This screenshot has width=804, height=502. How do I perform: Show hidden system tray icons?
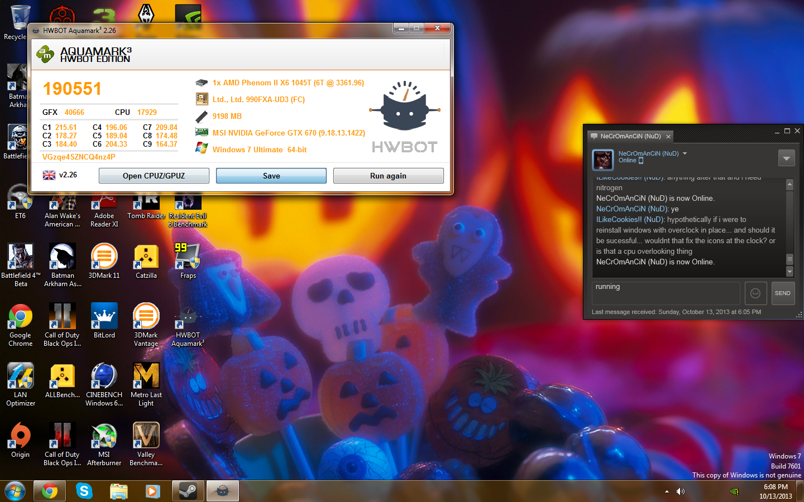pos(667,491)
